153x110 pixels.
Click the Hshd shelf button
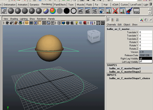tap(136, 11)
